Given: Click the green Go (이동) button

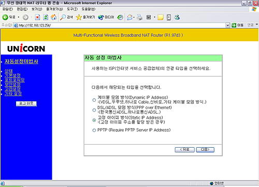Looking at the screenshot, I should [x=237, y=25].
